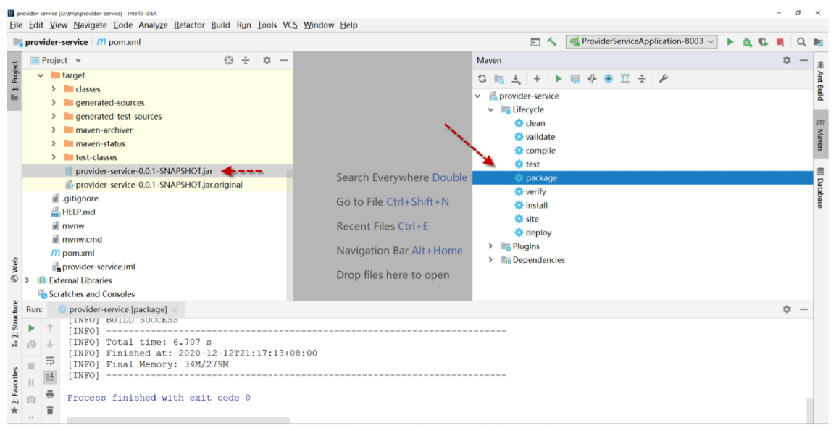Run ProviderServiceApplication-8003 with the green Run icon
This screenshot has width=836, height=431.
click(x=730, y=41)
